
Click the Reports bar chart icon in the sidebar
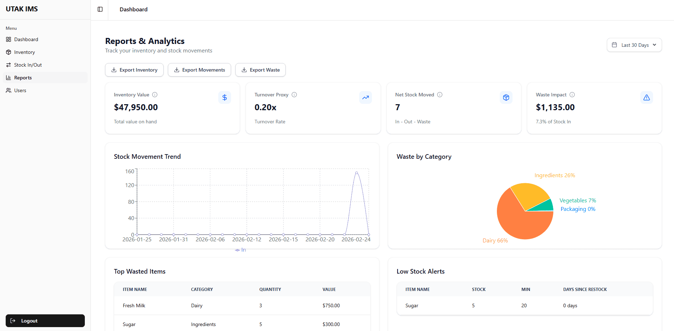[x=8, y=78]
